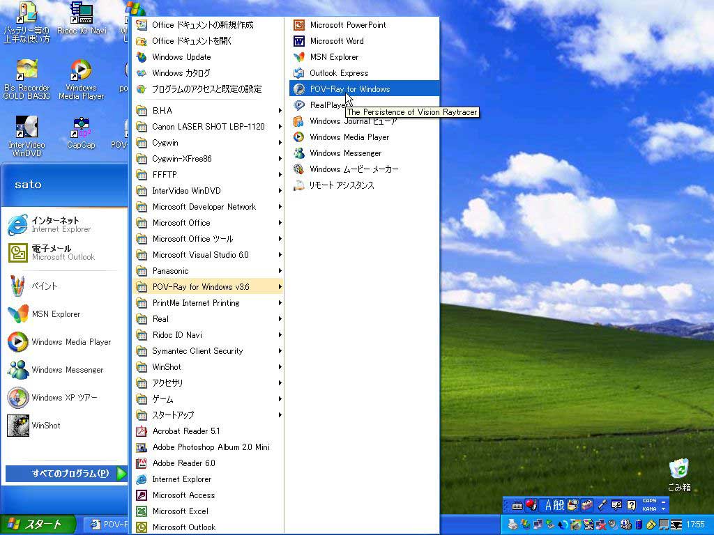The height and width of the screenshot is (535, 714).
Task: Click the Windows Messenger icon in left pane
Action: (x=17, y=370)
